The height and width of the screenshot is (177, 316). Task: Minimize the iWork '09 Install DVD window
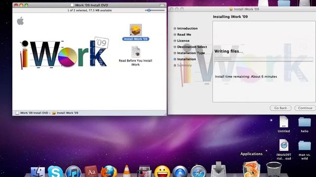point(21,5)
